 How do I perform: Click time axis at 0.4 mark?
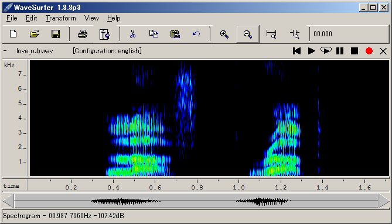[x=113, y=187]
